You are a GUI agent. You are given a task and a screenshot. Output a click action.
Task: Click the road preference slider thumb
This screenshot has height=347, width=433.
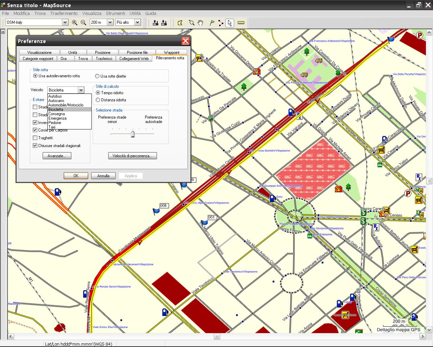133,134
